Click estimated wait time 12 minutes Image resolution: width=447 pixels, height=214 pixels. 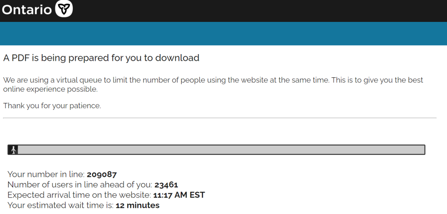click(x=138, y=205)
